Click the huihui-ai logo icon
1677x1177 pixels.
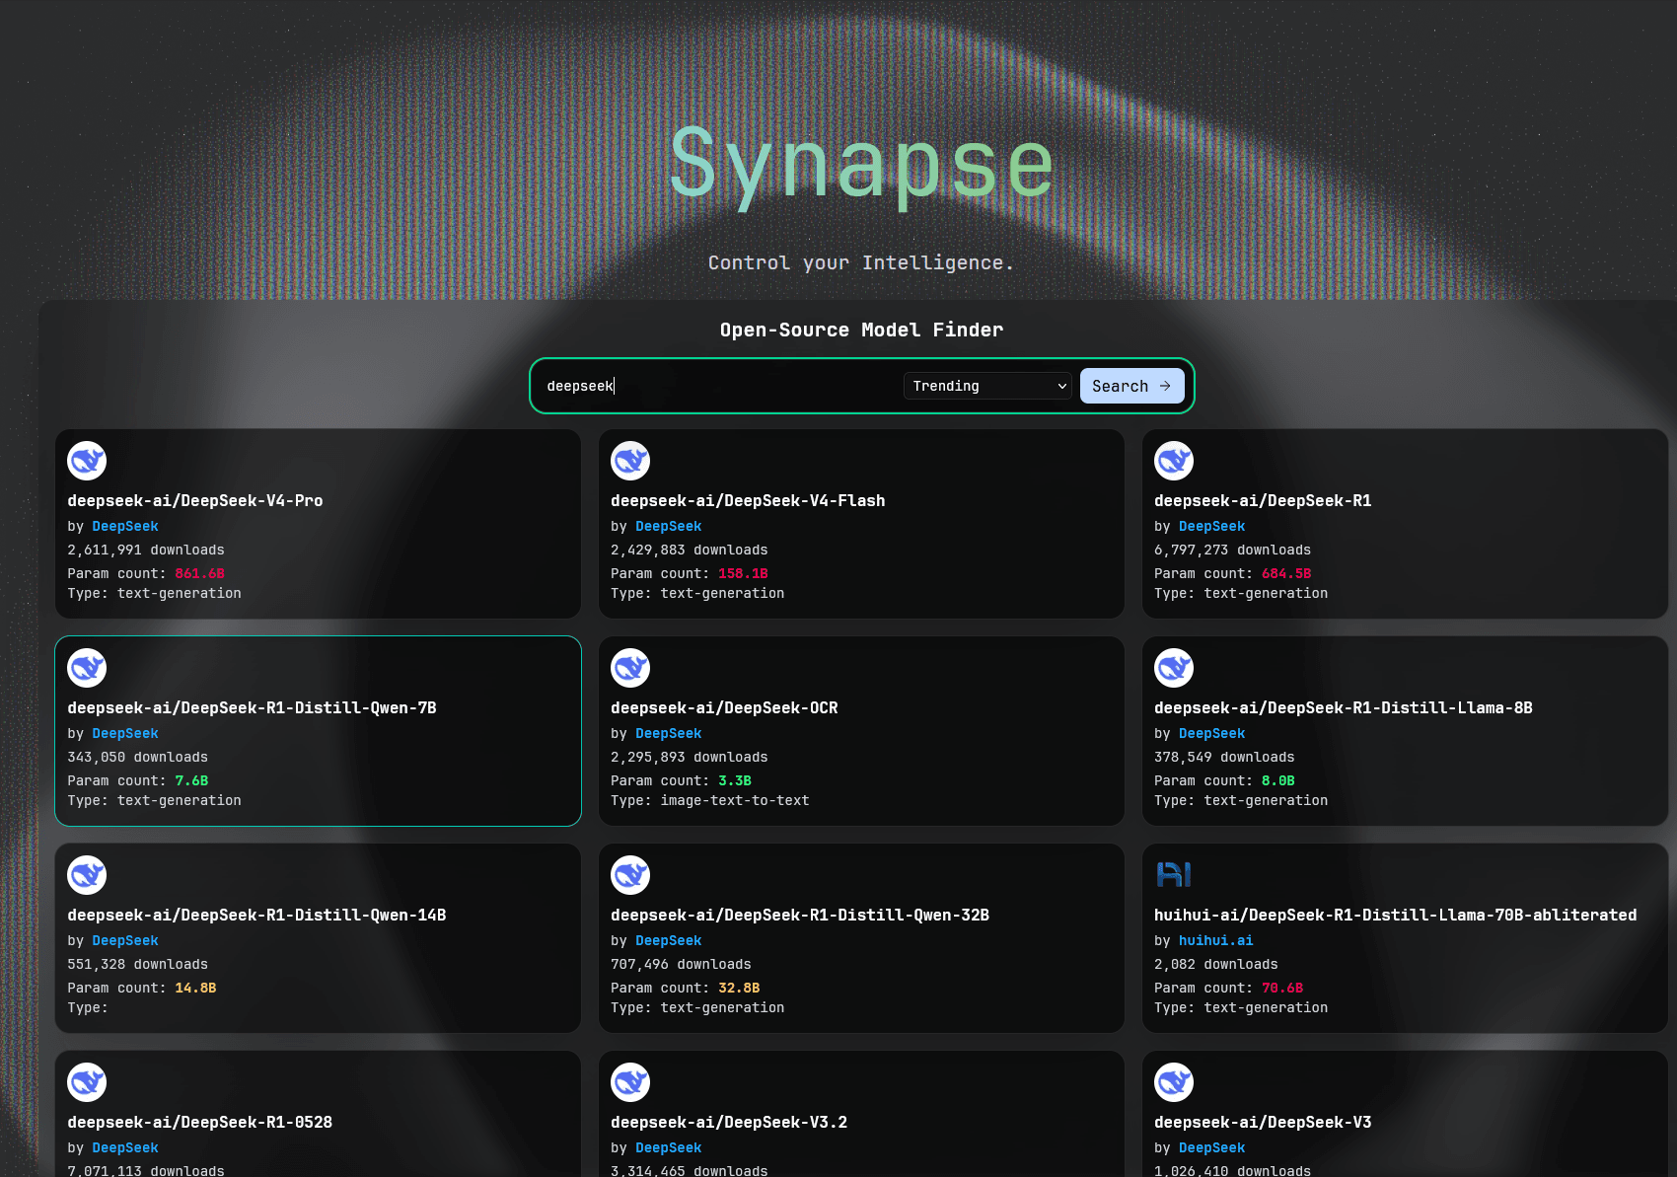(x=1174, y=875)
